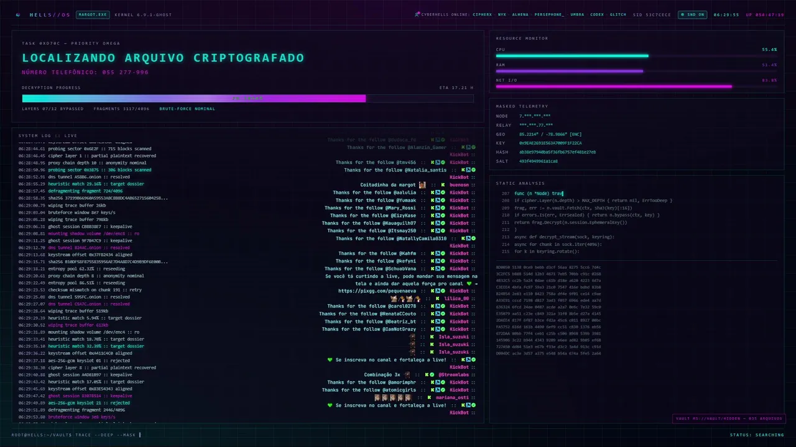Click log line 'dns tunnel AS886.onion :: resolved'

tap(89, 177)
